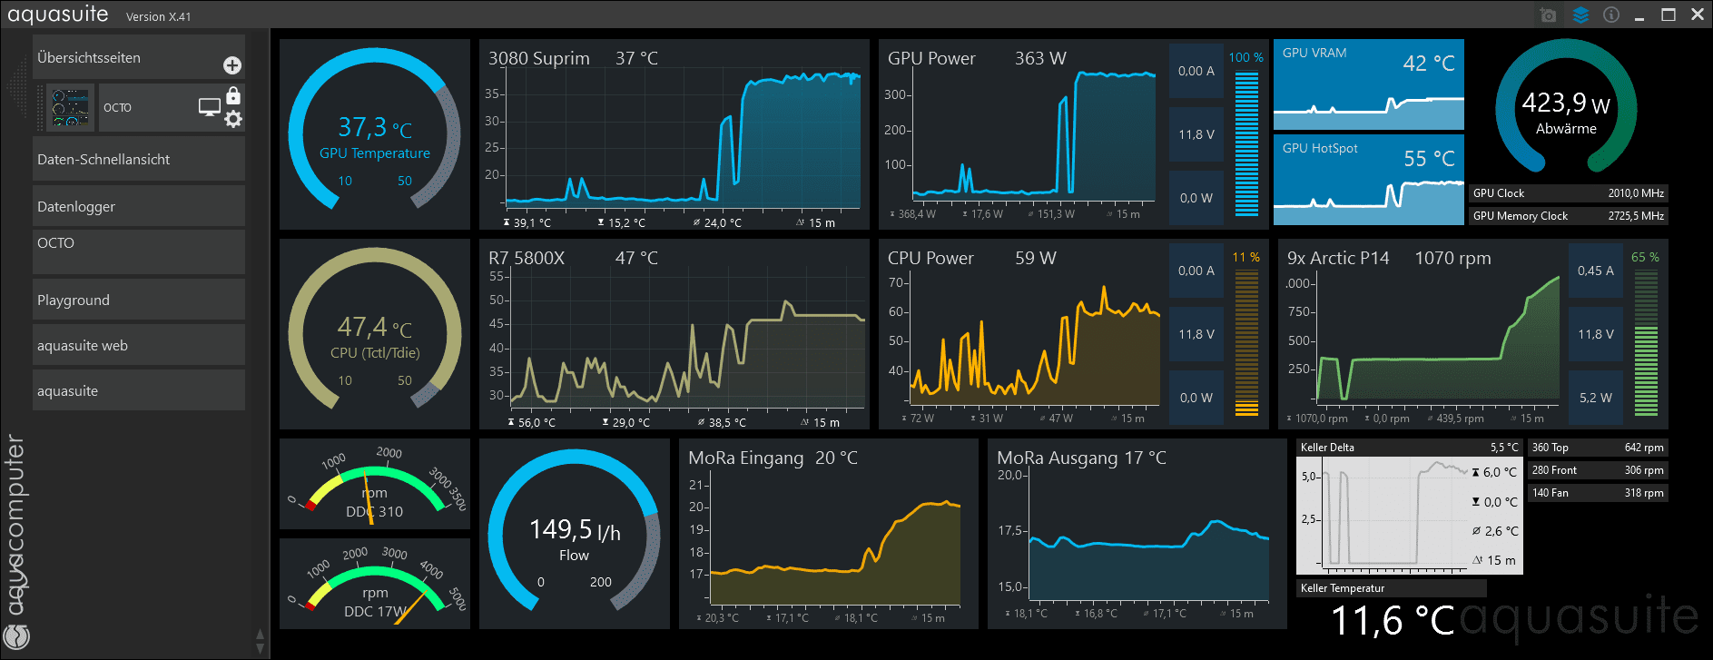1713x660 pixels.
Task: Open the Übersichtsseiten section
Action: click(x=139, y=57)
